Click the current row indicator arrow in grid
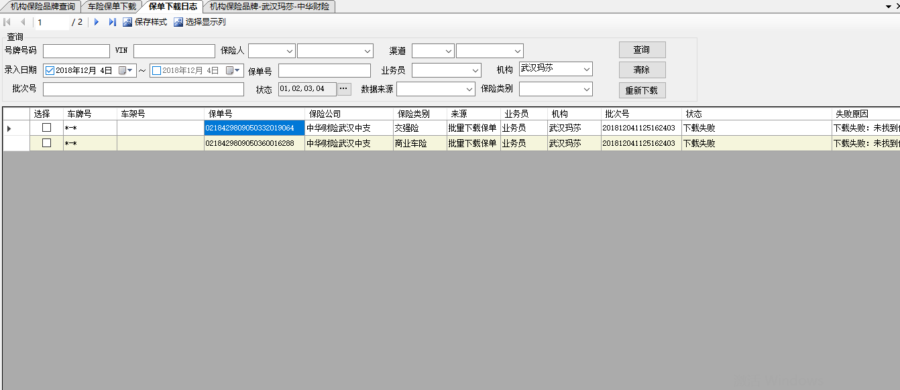The height and width of the screenshot is (390, 900). (9, 128)
